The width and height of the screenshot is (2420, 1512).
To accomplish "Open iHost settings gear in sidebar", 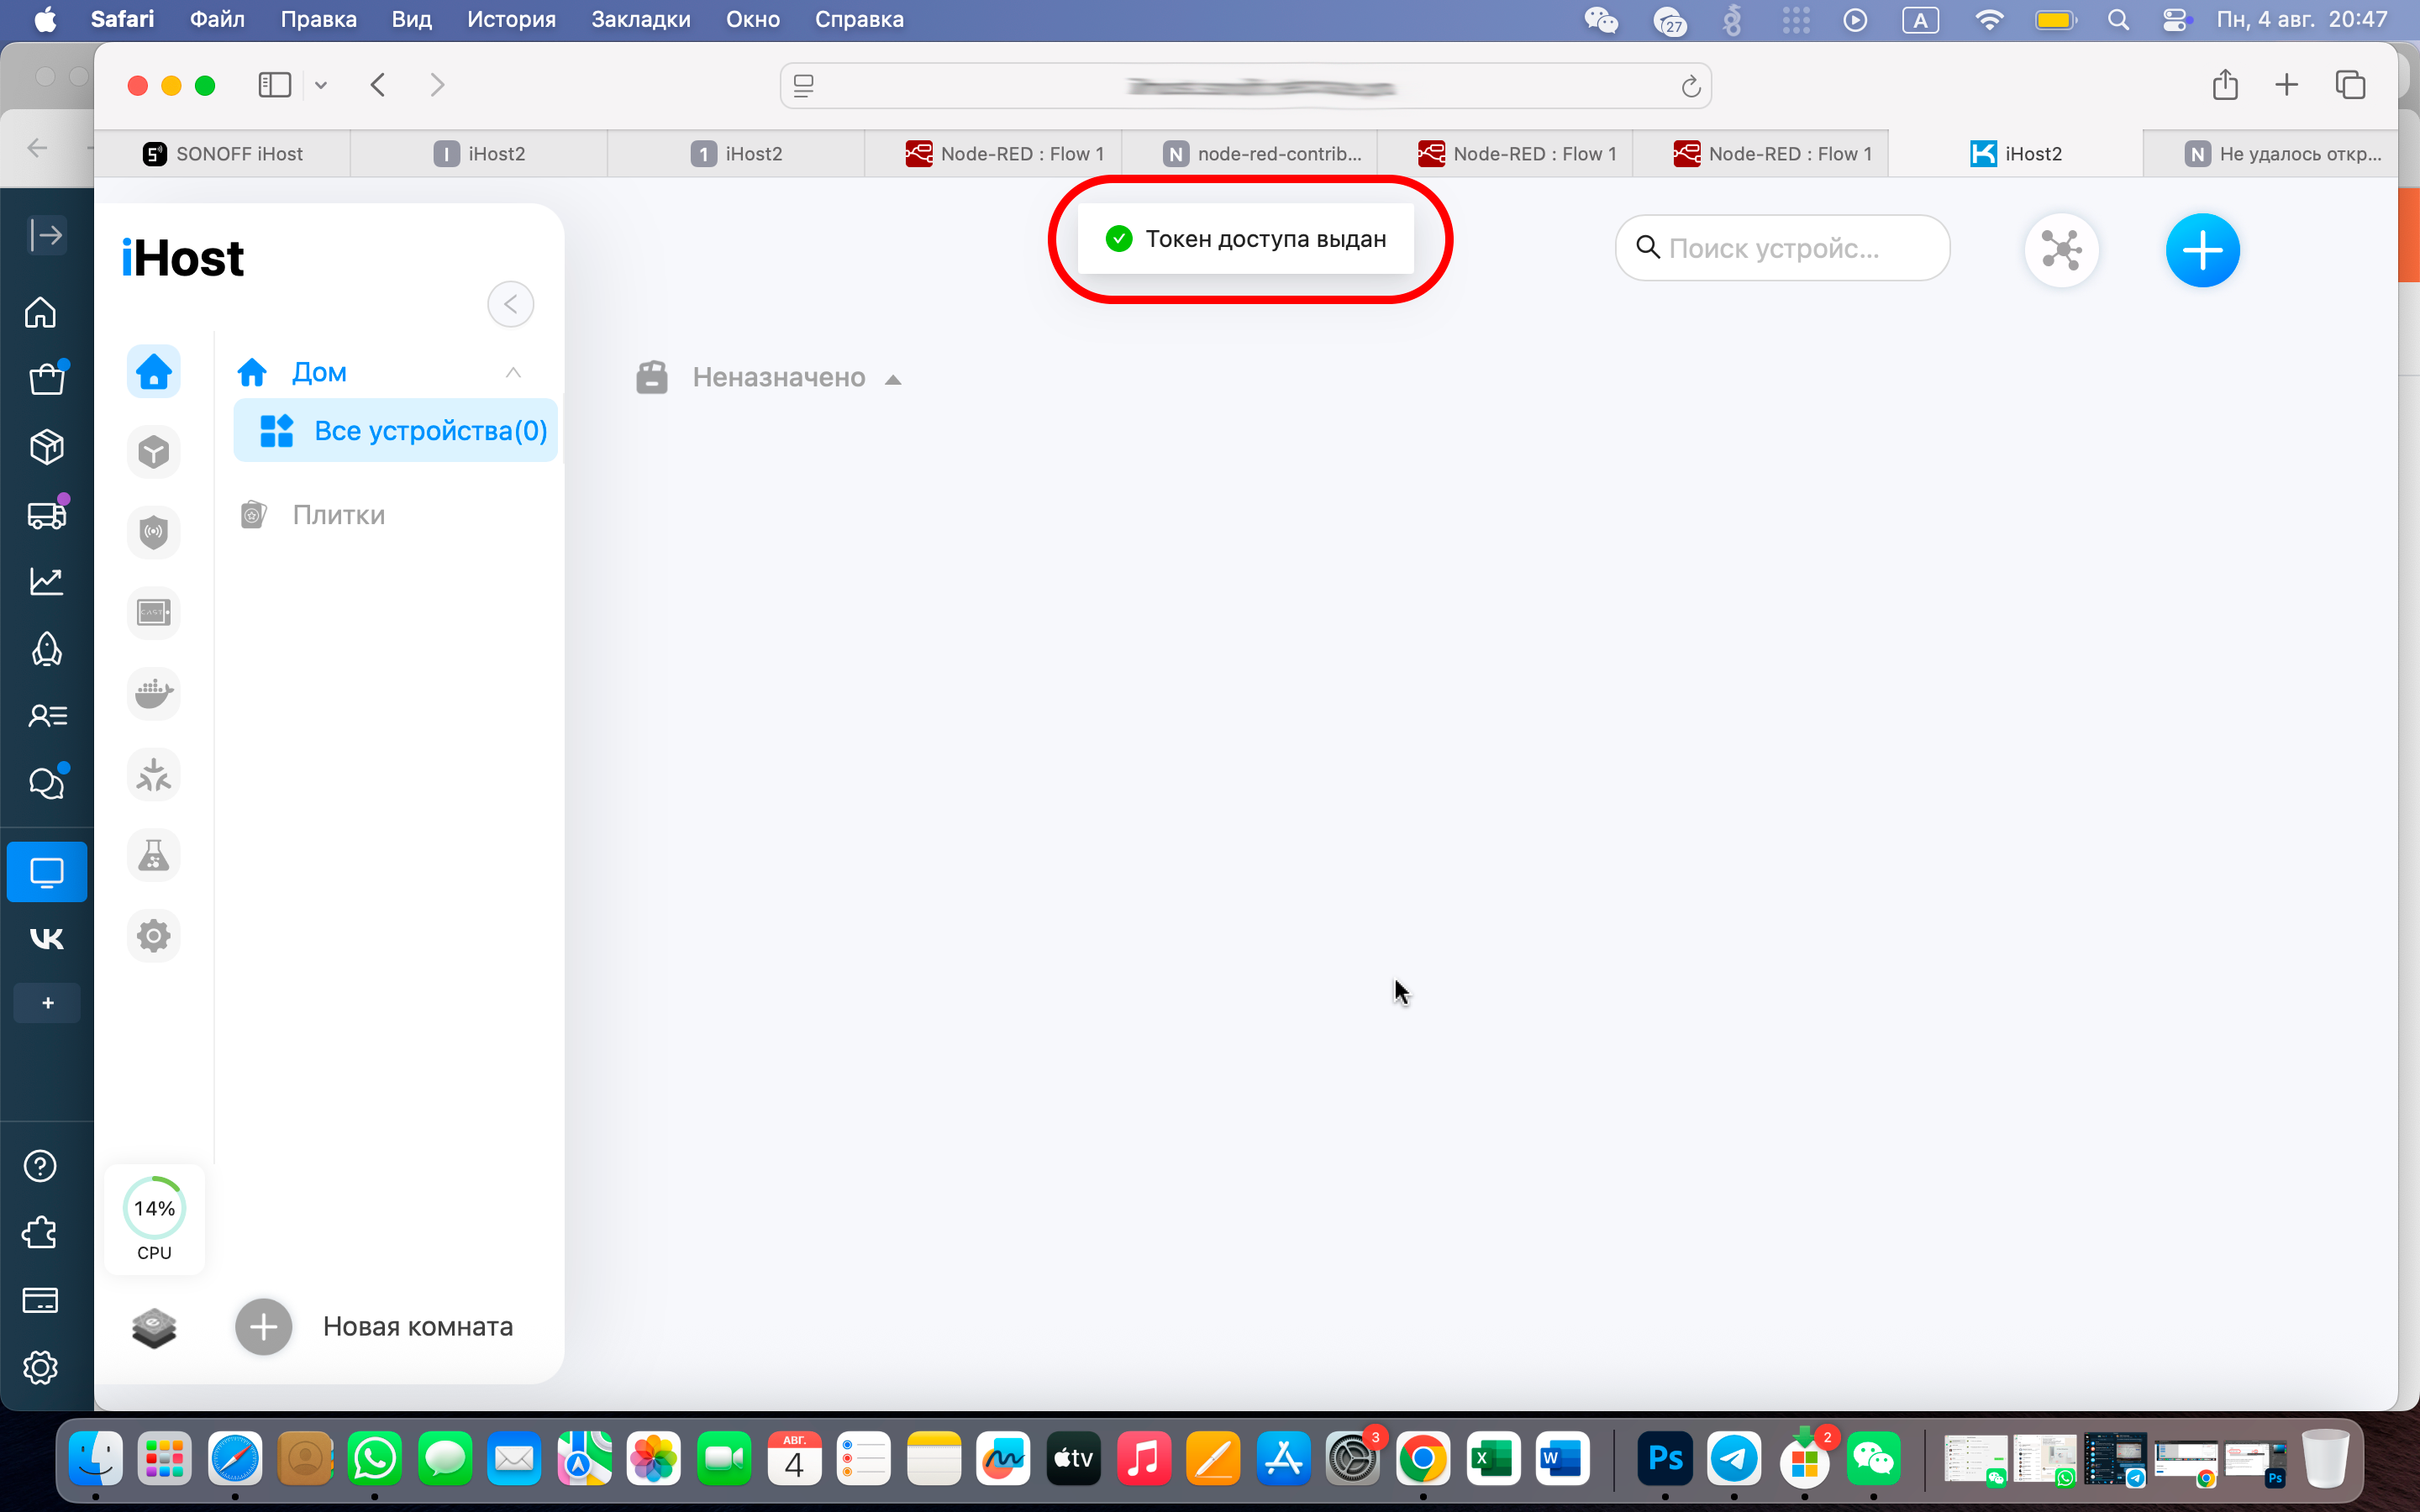I will [x=153, y=936].
